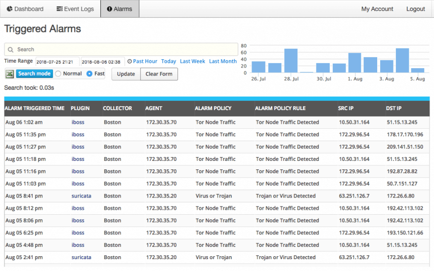Click the Last Week link
Screen dimensions: 434x271
[192, 61]
